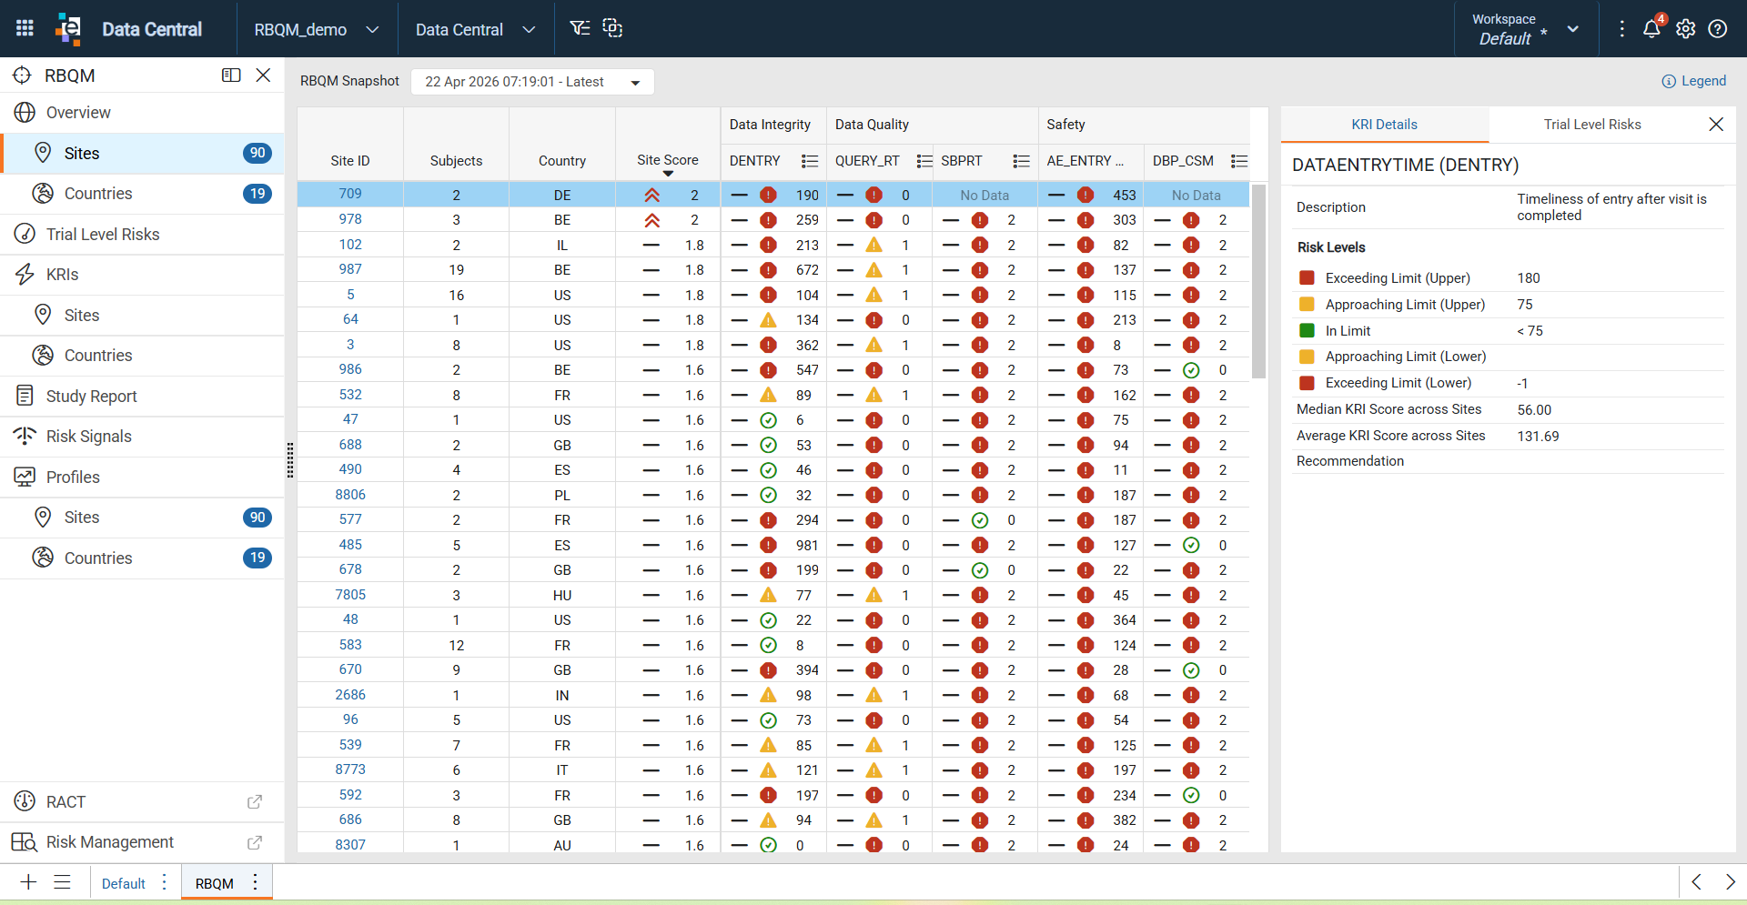Open the Default tab options menu
Image resolution: width=1747 pixels, height=905 pixels.
coord(165,882)
